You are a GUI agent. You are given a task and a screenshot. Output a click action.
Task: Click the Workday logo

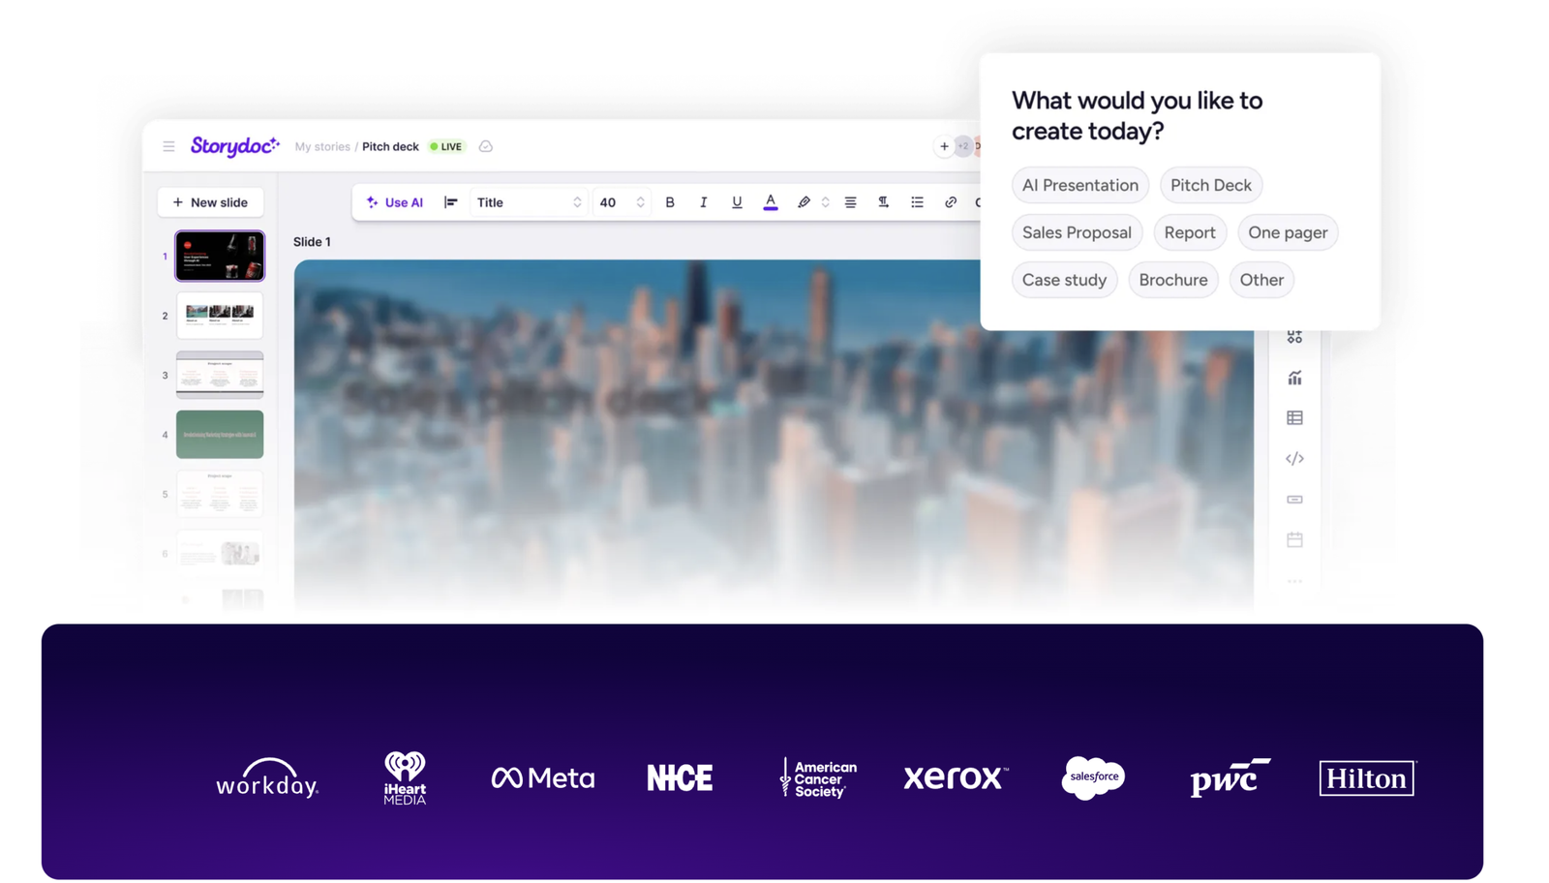coord(267,777)
